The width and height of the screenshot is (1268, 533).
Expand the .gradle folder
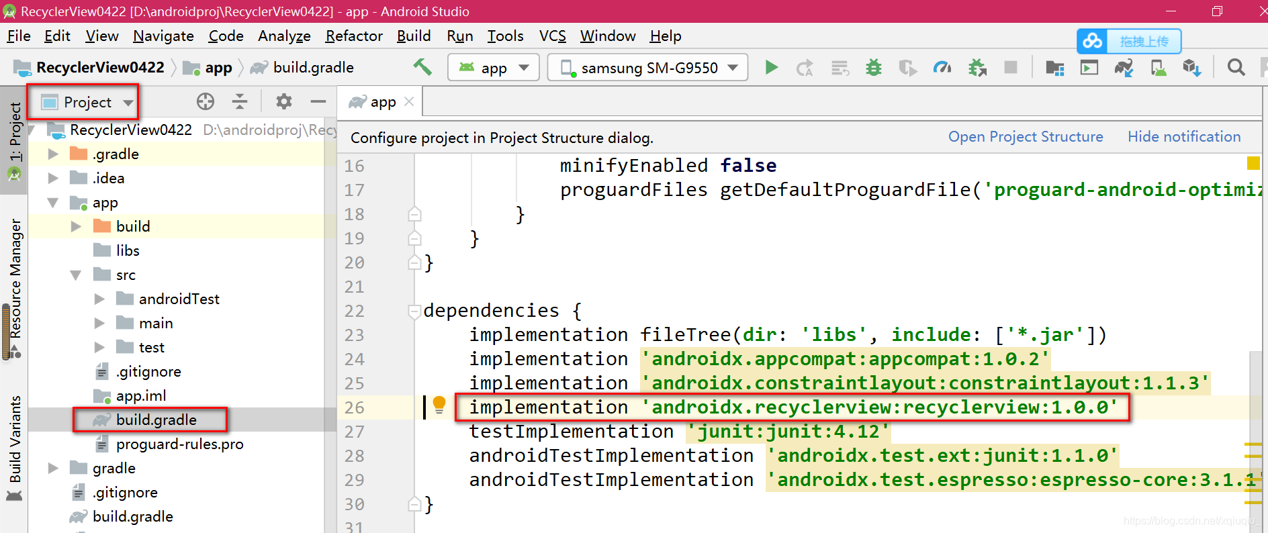point(53,154)
